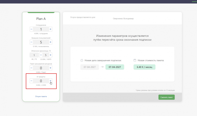
Task: Click the Plan A title
Action: coord(41,19)
